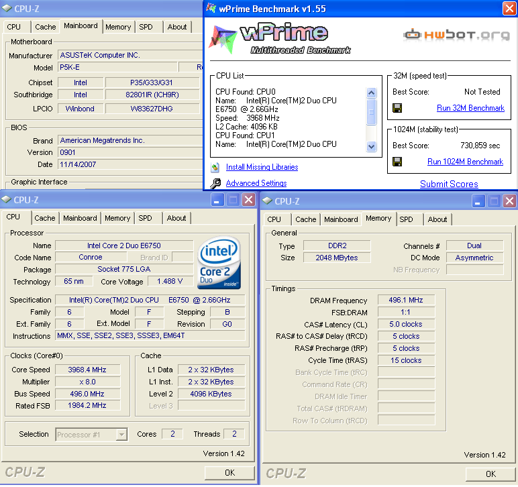The height and width of the screenshot is (487, 518).
Task: Open About tab in memory CPU-Z window
Action: point(437,219)
